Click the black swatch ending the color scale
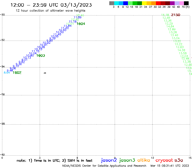 pyautogui.click(x=186, y=3)
